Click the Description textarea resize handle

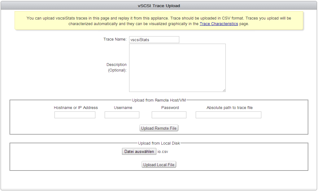click(x=224, y=90)
